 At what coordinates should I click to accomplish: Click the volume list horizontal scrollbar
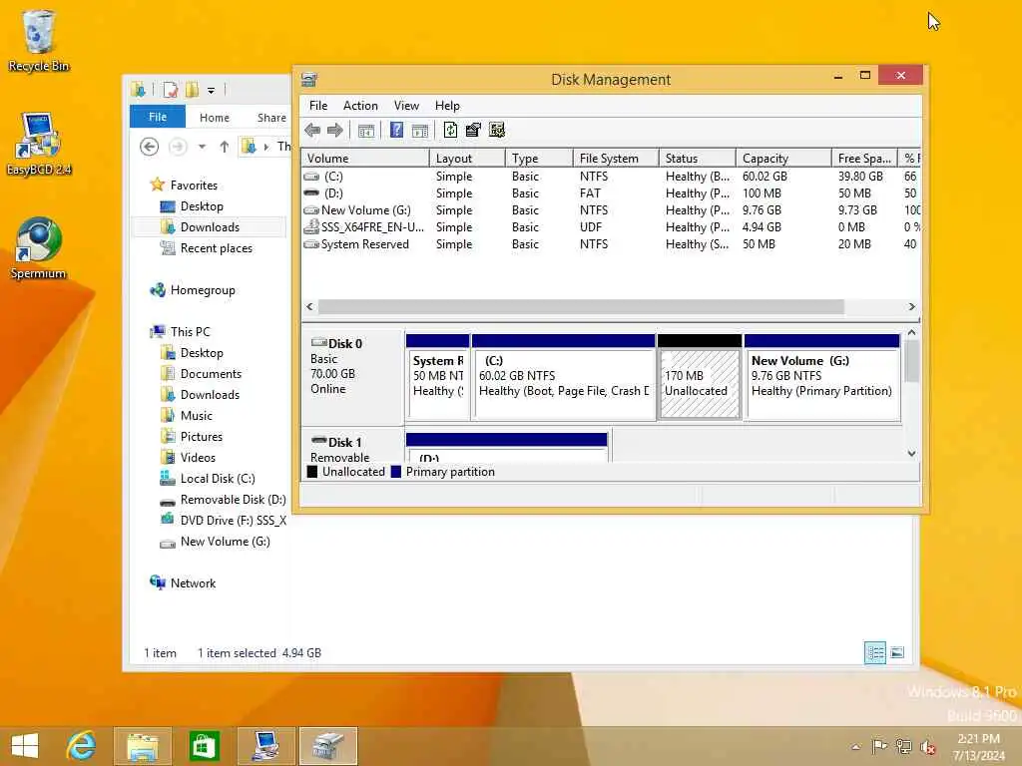[581, 306]
